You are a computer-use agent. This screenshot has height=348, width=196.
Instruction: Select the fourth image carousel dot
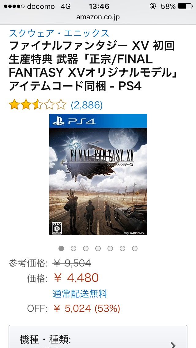pyautogui.click(x=98, y=248)
